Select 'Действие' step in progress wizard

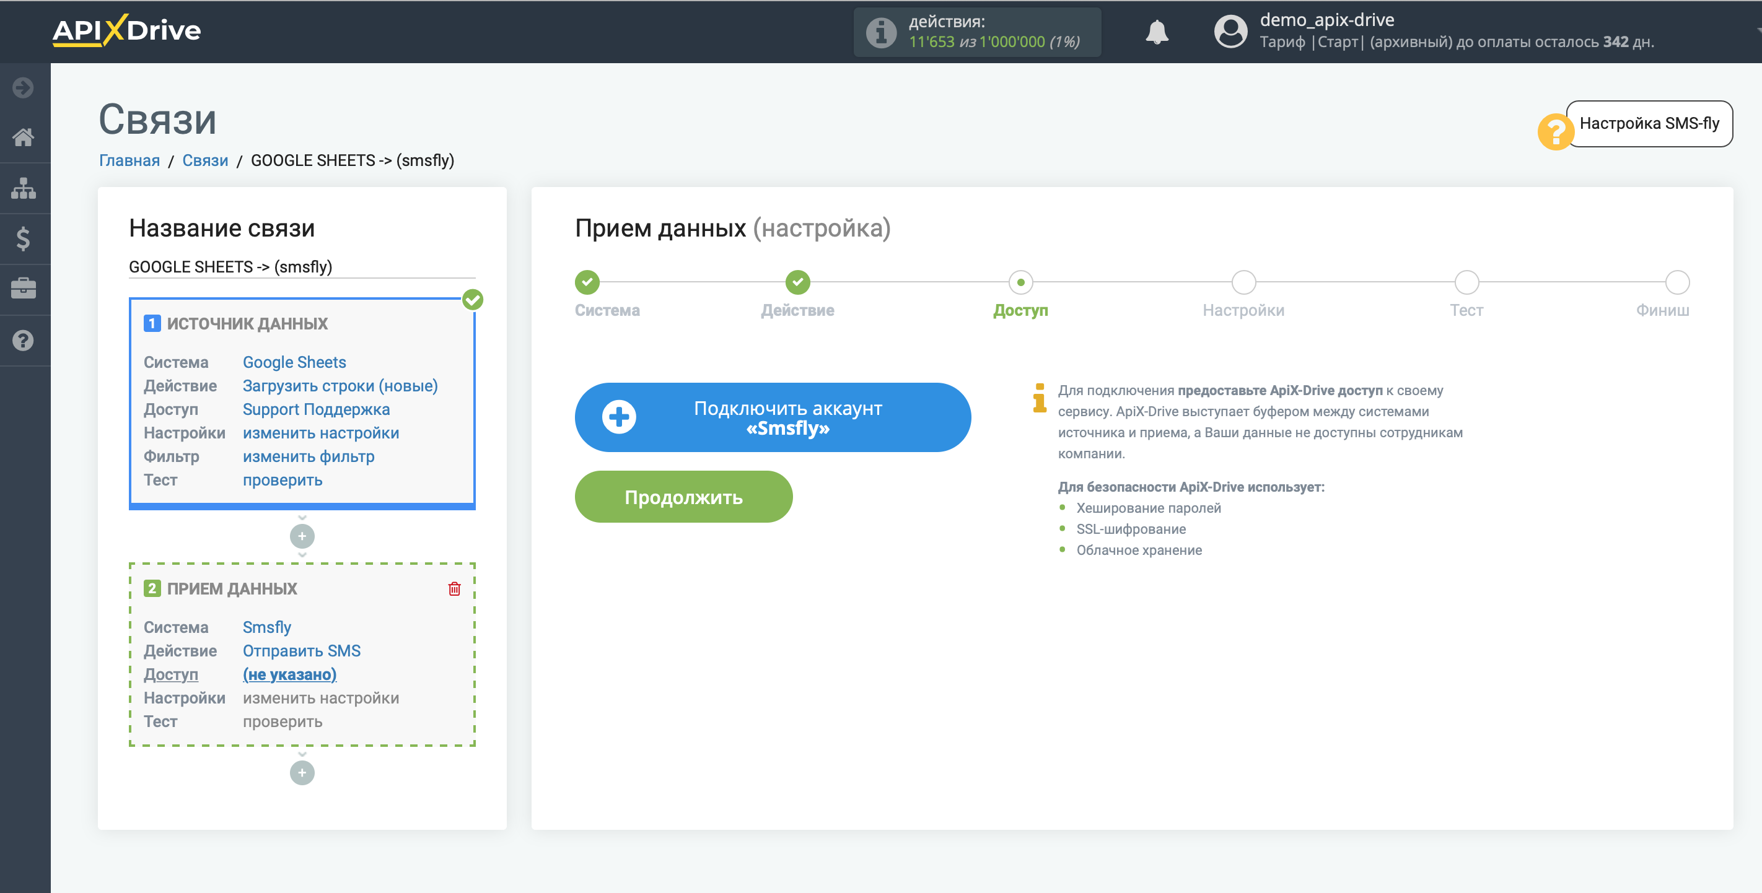coord(797,282)
